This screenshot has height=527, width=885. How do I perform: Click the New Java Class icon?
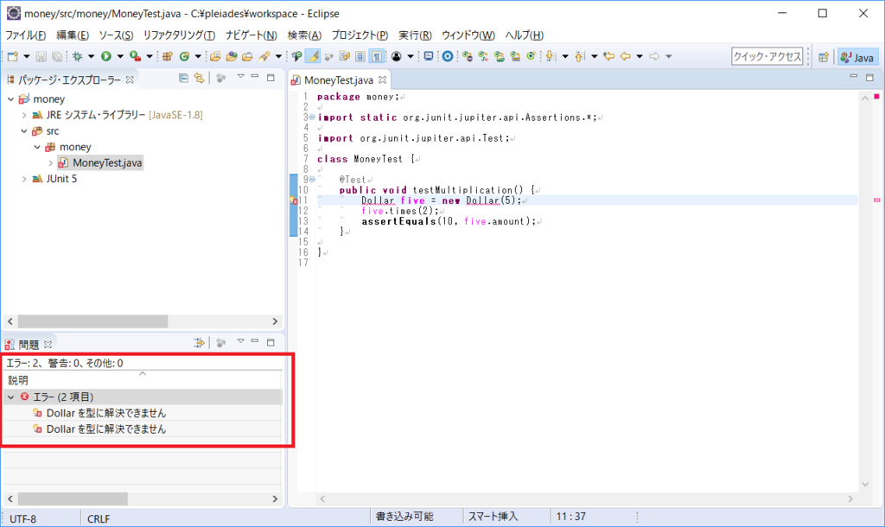click(x=184, y=56)
